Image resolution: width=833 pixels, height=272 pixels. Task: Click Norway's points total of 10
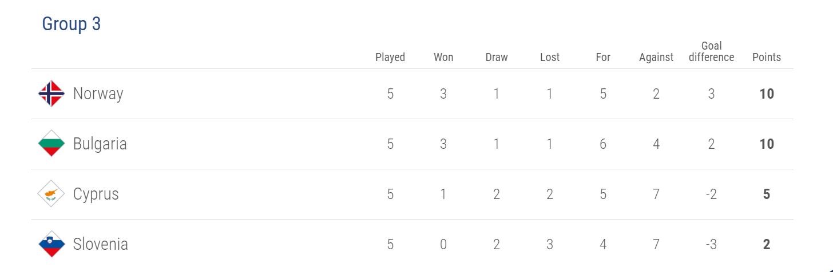[767, 94]
